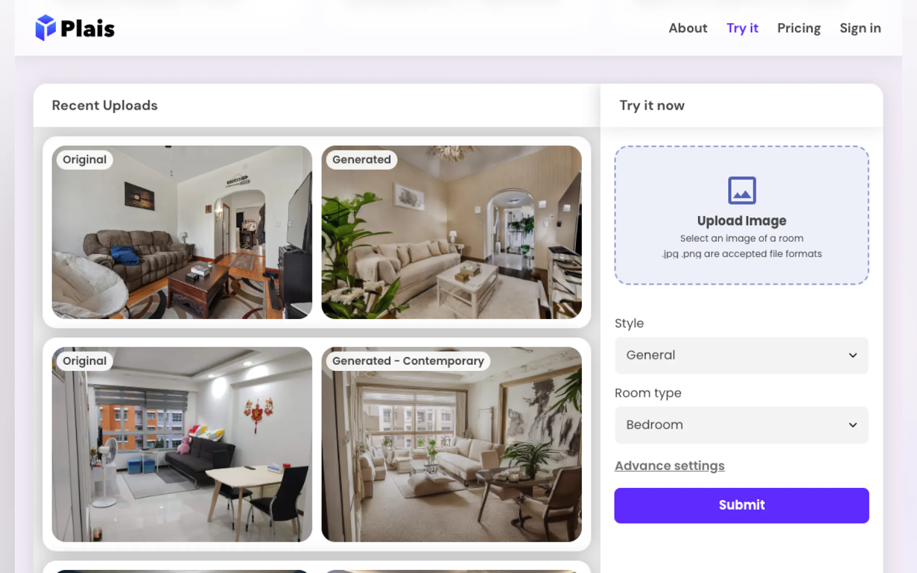This screenshot has height=573, width=917.
Task: Open the About page in navigation
Action: click(x=688, y=28)
